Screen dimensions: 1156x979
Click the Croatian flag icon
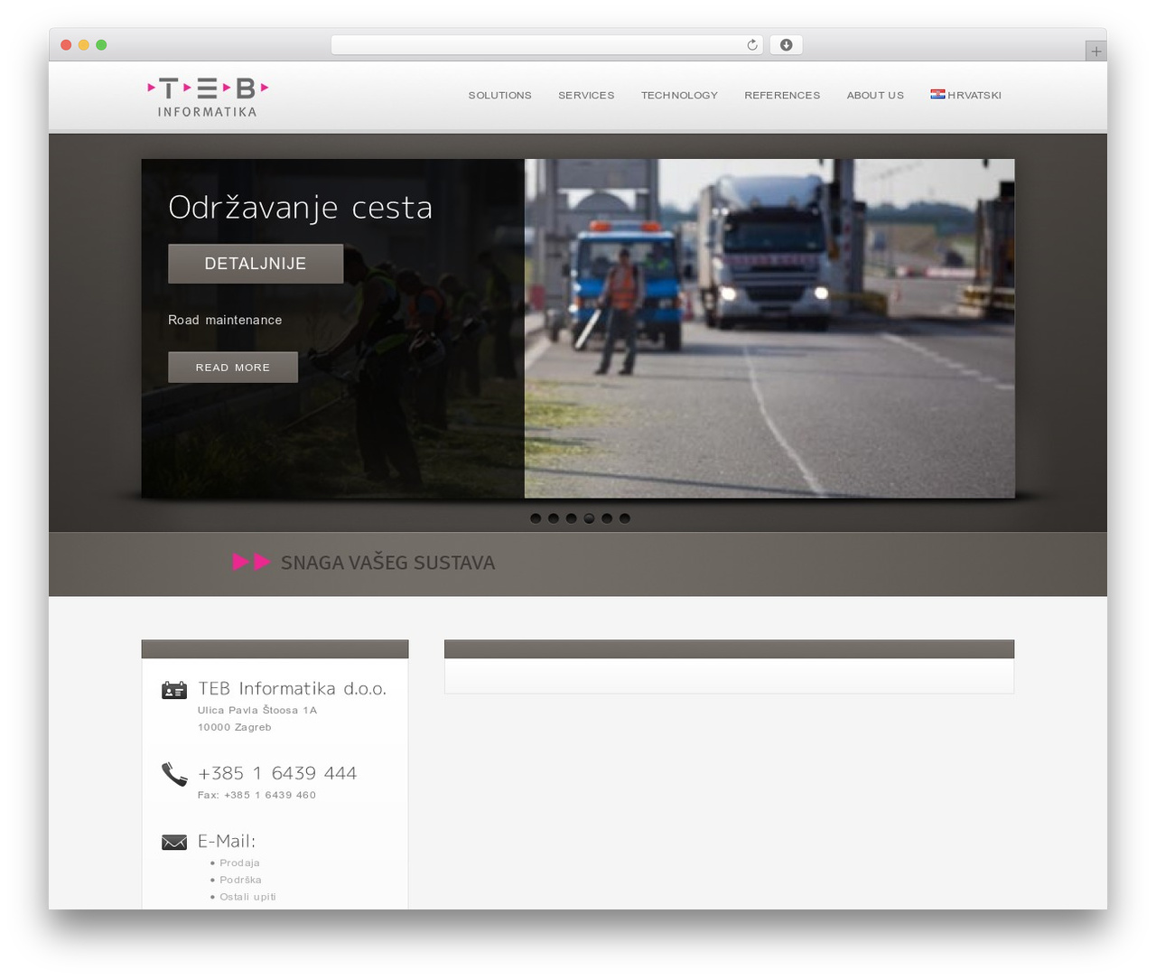coord(937,94)
